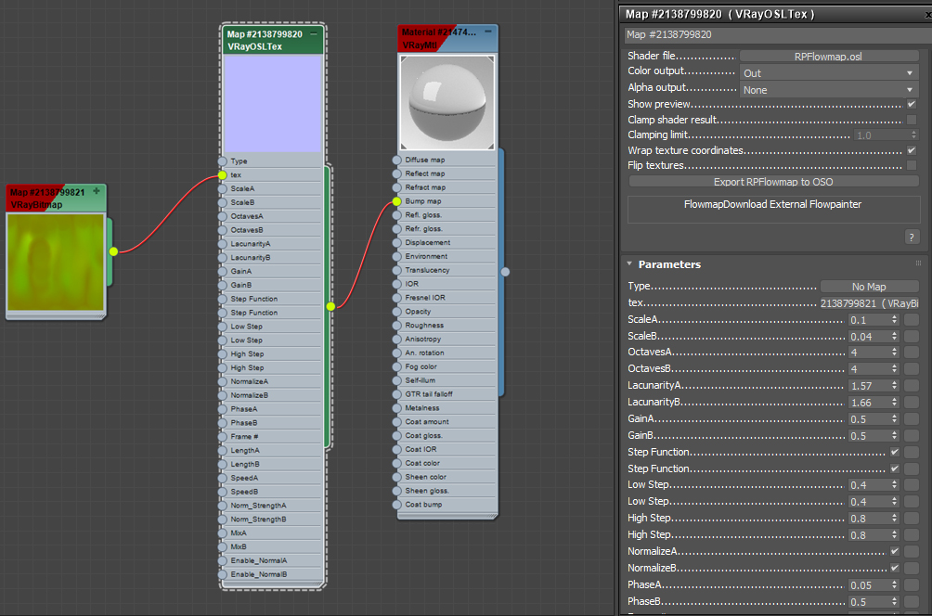932x616 pixels.
Task: Click the Type No Map button
Action: [x=869, y=287]
